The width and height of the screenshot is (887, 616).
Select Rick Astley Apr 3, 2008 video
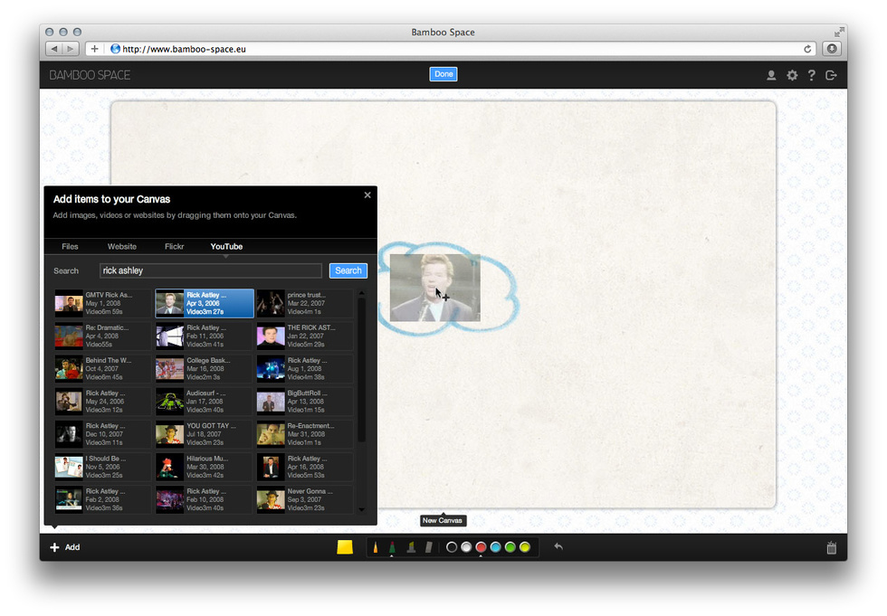205,304
